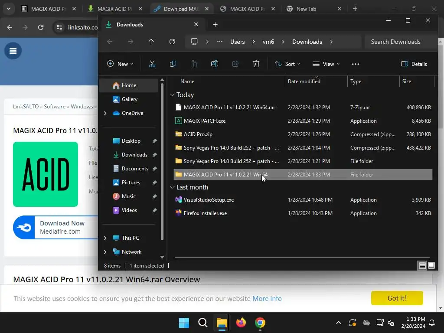Screen dimensions: 444x333
Task: Select MAGIX PATCH.exe file
Action: pos(303,121)
